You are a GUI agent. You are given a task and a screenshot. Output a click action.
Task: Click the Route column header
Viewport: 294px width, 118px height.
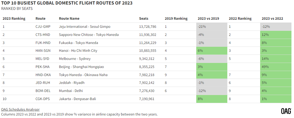[x=40, y=19]
